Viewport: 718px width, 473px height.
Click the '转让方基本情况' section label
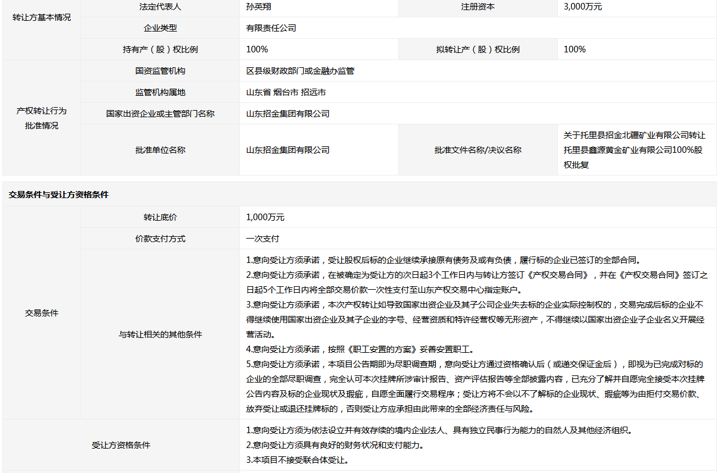(42, 17)
